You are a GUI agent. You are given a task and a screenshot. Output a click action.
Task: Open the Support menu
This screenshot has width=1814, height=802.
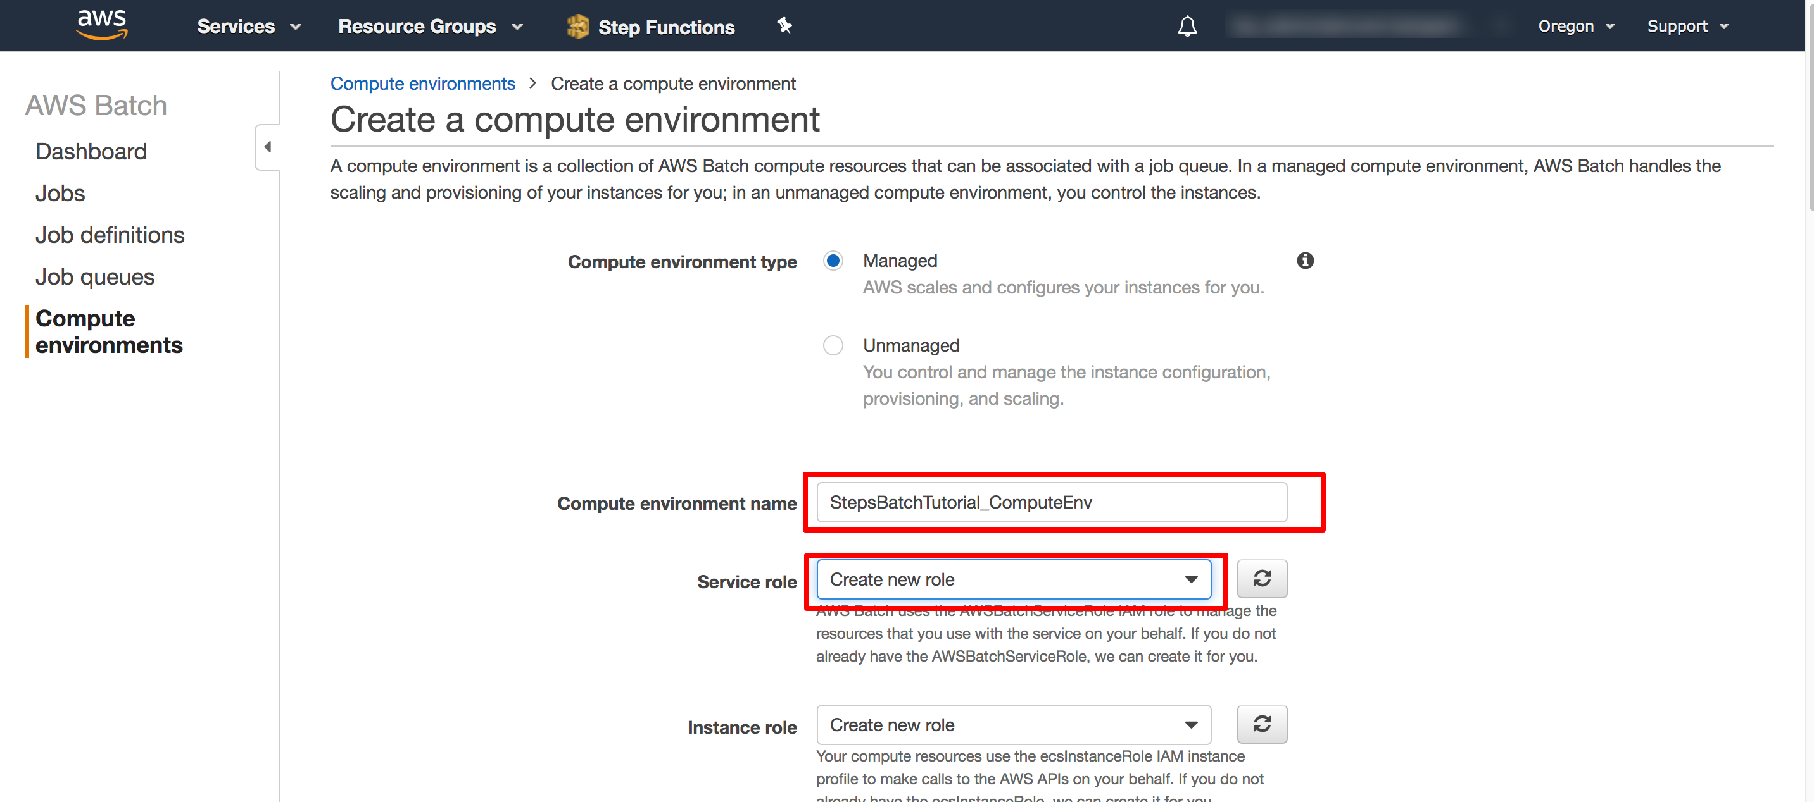click(1687, 26)
